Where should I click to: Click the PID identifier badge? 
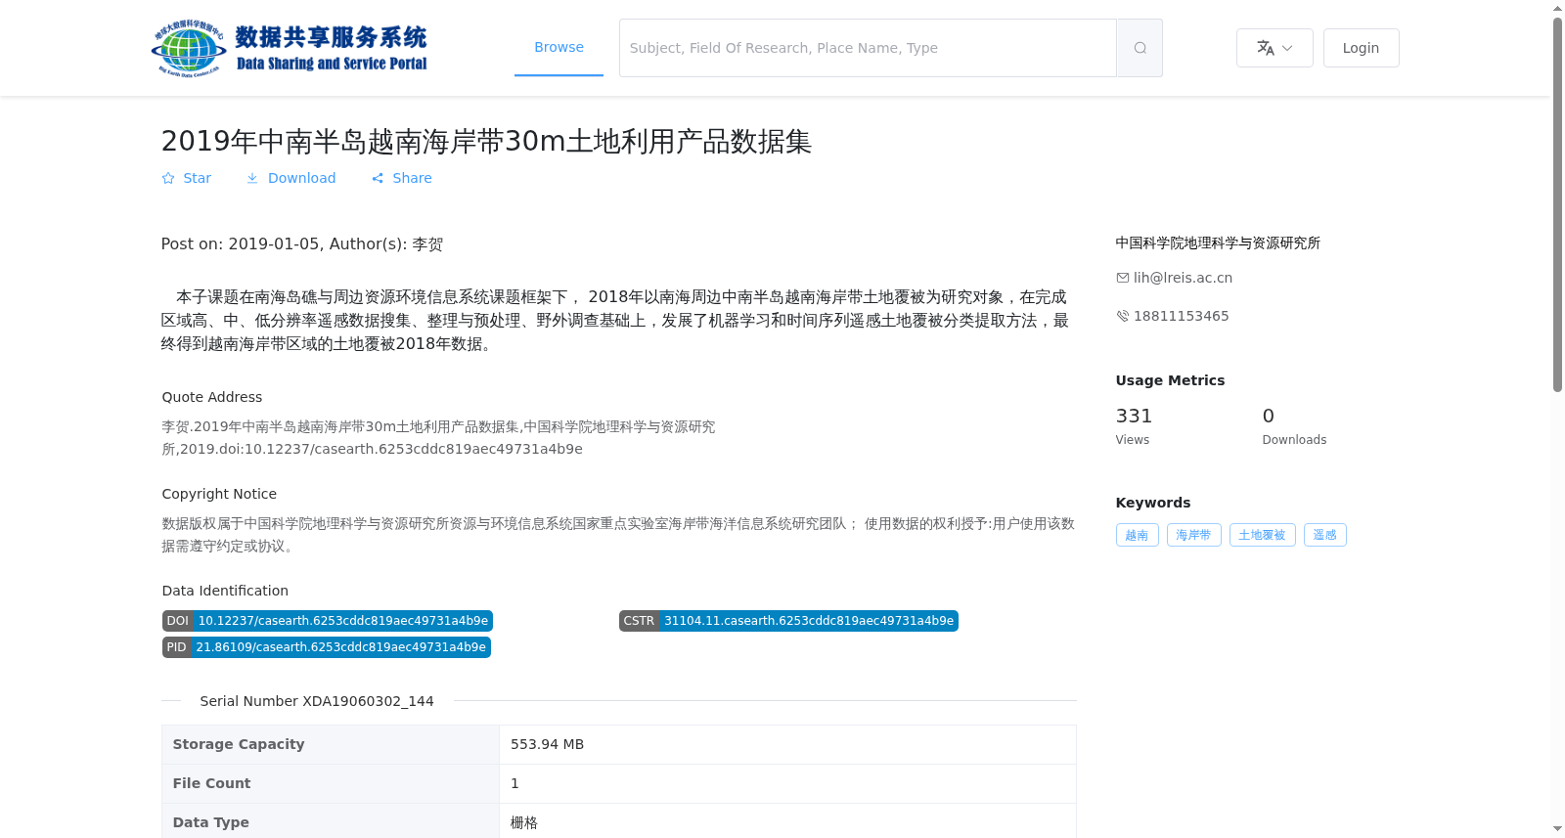pyautogui.click(x=326, y=647)
